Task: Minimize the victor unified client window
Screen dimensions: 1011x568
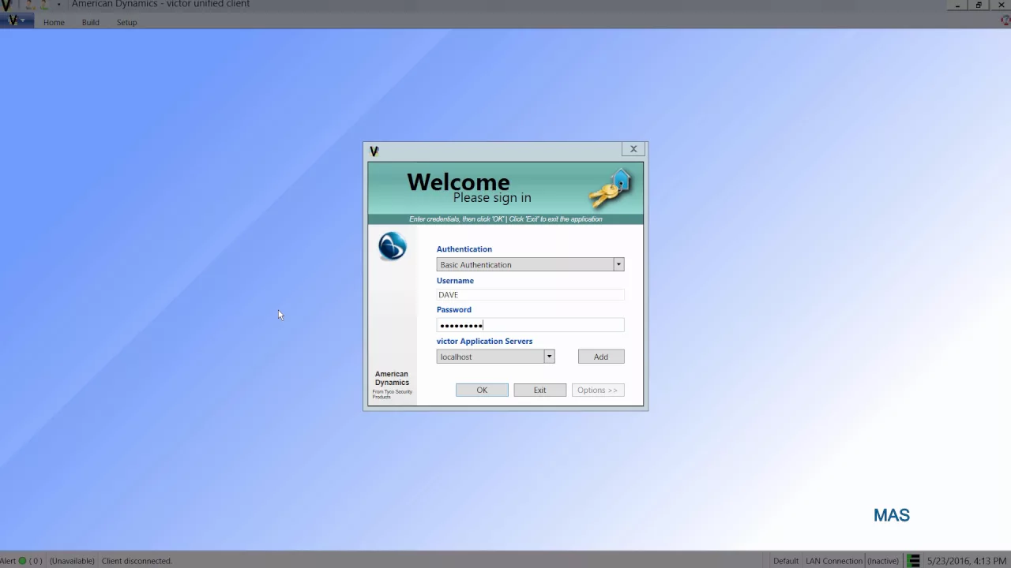Action: coord(957,5)
